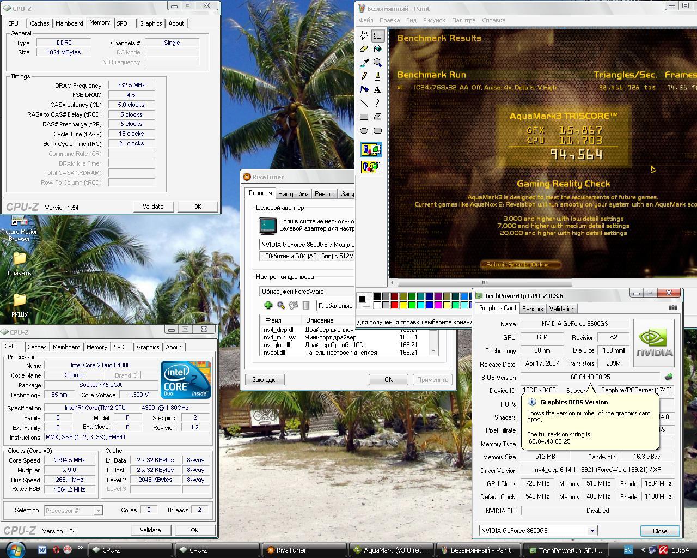This screenshot has height=558, width=697.
Task: Click Close button in GPU-Z
Action: (660, 531)
